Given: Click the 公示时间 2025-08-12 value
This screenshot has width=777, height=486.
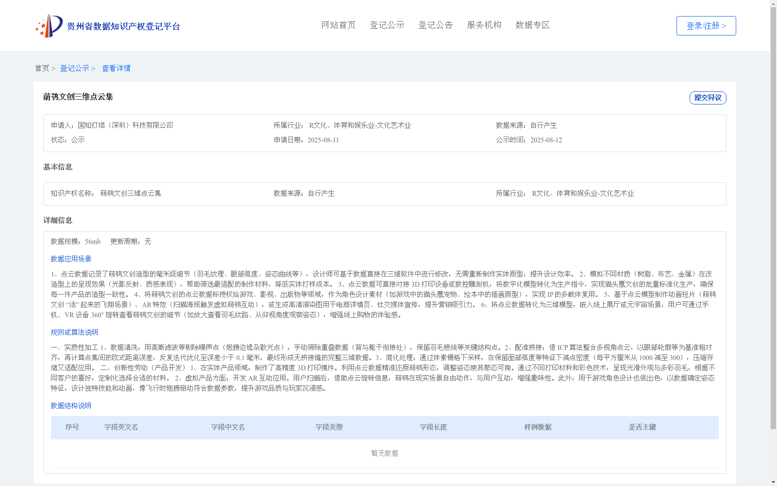Looking at the screenshot, I should [x=546, y=140].
